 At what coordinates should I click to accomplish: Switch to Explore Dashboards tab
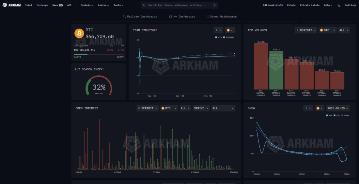[140, 16]
